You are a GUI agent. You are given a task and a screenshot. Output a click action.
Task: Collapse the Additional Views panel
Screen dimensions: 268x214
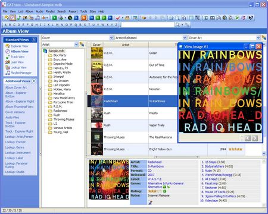click(x=34, y=81)
